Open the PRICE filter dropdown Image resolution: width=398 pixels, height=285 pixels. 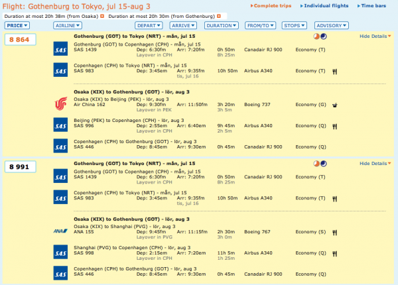(x=17, y=25)
